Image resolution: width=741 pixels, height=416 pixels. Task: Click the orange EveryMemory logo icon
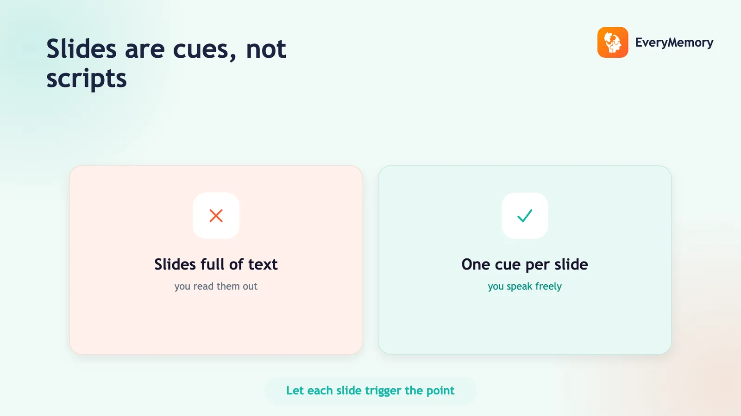[613, 43]
